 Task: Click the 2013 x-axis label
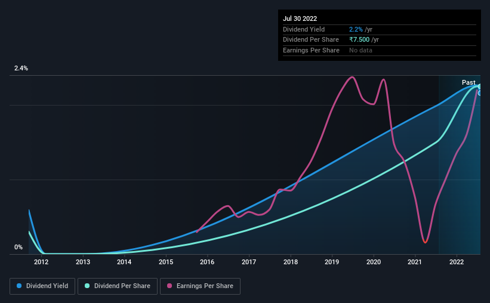tap(83, 262)
